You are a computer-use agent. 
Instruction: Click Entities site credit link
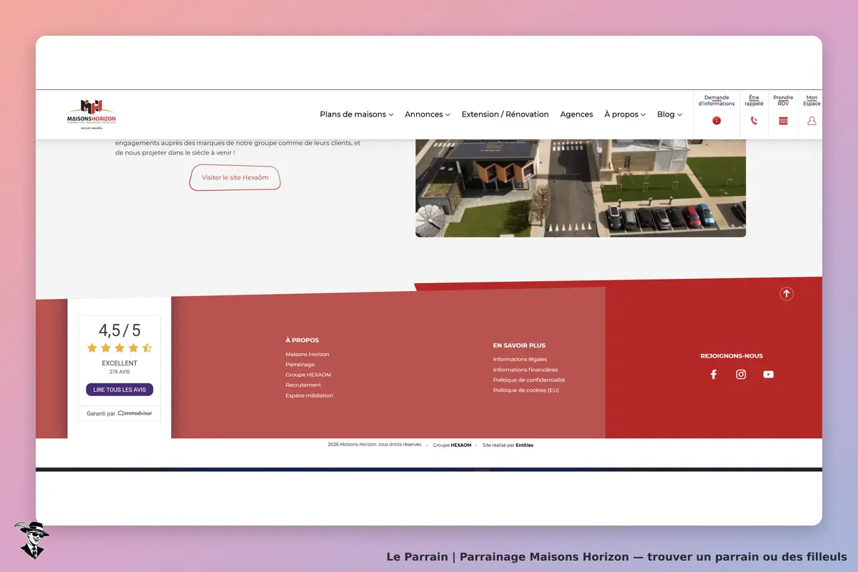tap(524, 445)
